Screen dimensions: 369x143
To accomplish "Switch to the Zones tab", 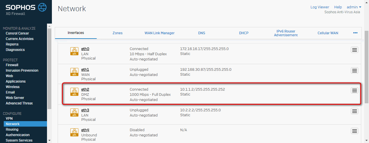I will (118, 33).
